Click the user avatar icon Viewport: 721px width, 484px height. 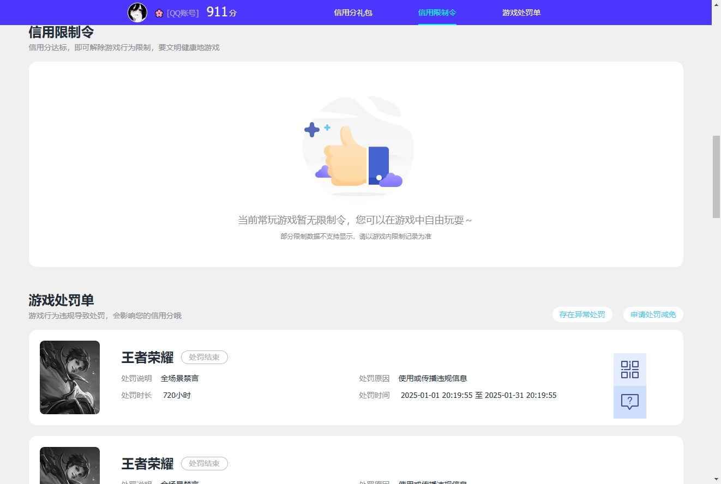pyautogui.click(x=137, y=12)
